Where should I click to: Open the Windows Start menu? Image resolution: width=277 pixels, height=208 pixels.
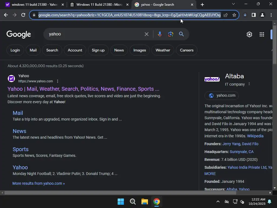tap(121, 201)
